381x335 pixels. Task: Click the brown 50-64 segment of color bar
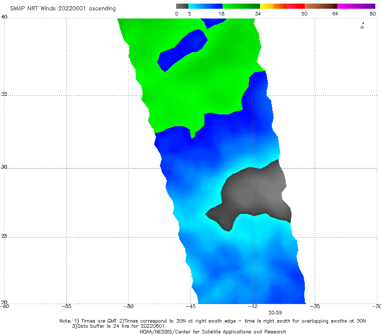click(321, 6)
